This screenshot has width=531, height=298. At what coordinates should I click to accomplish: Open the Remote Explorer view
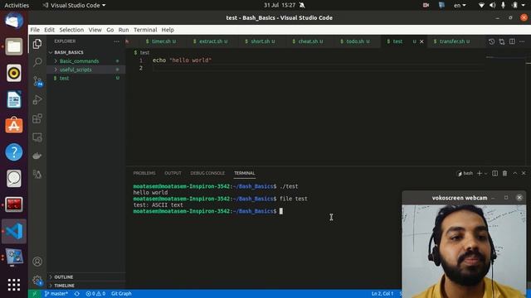pos(37,137)
